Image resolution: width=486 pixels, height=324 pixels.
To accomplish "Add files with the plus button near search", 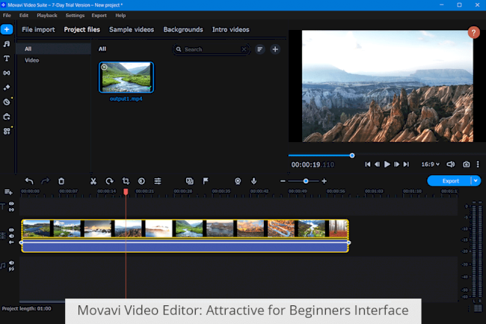I will [x=275, y=49].
